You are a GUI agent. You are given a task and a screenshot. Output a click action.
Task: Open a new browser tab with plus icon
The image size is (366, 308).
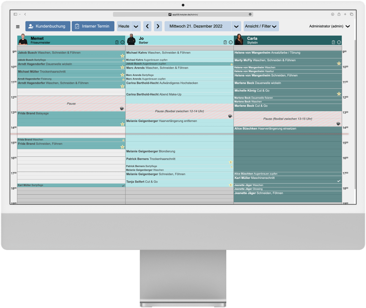[x=345, y=14]
